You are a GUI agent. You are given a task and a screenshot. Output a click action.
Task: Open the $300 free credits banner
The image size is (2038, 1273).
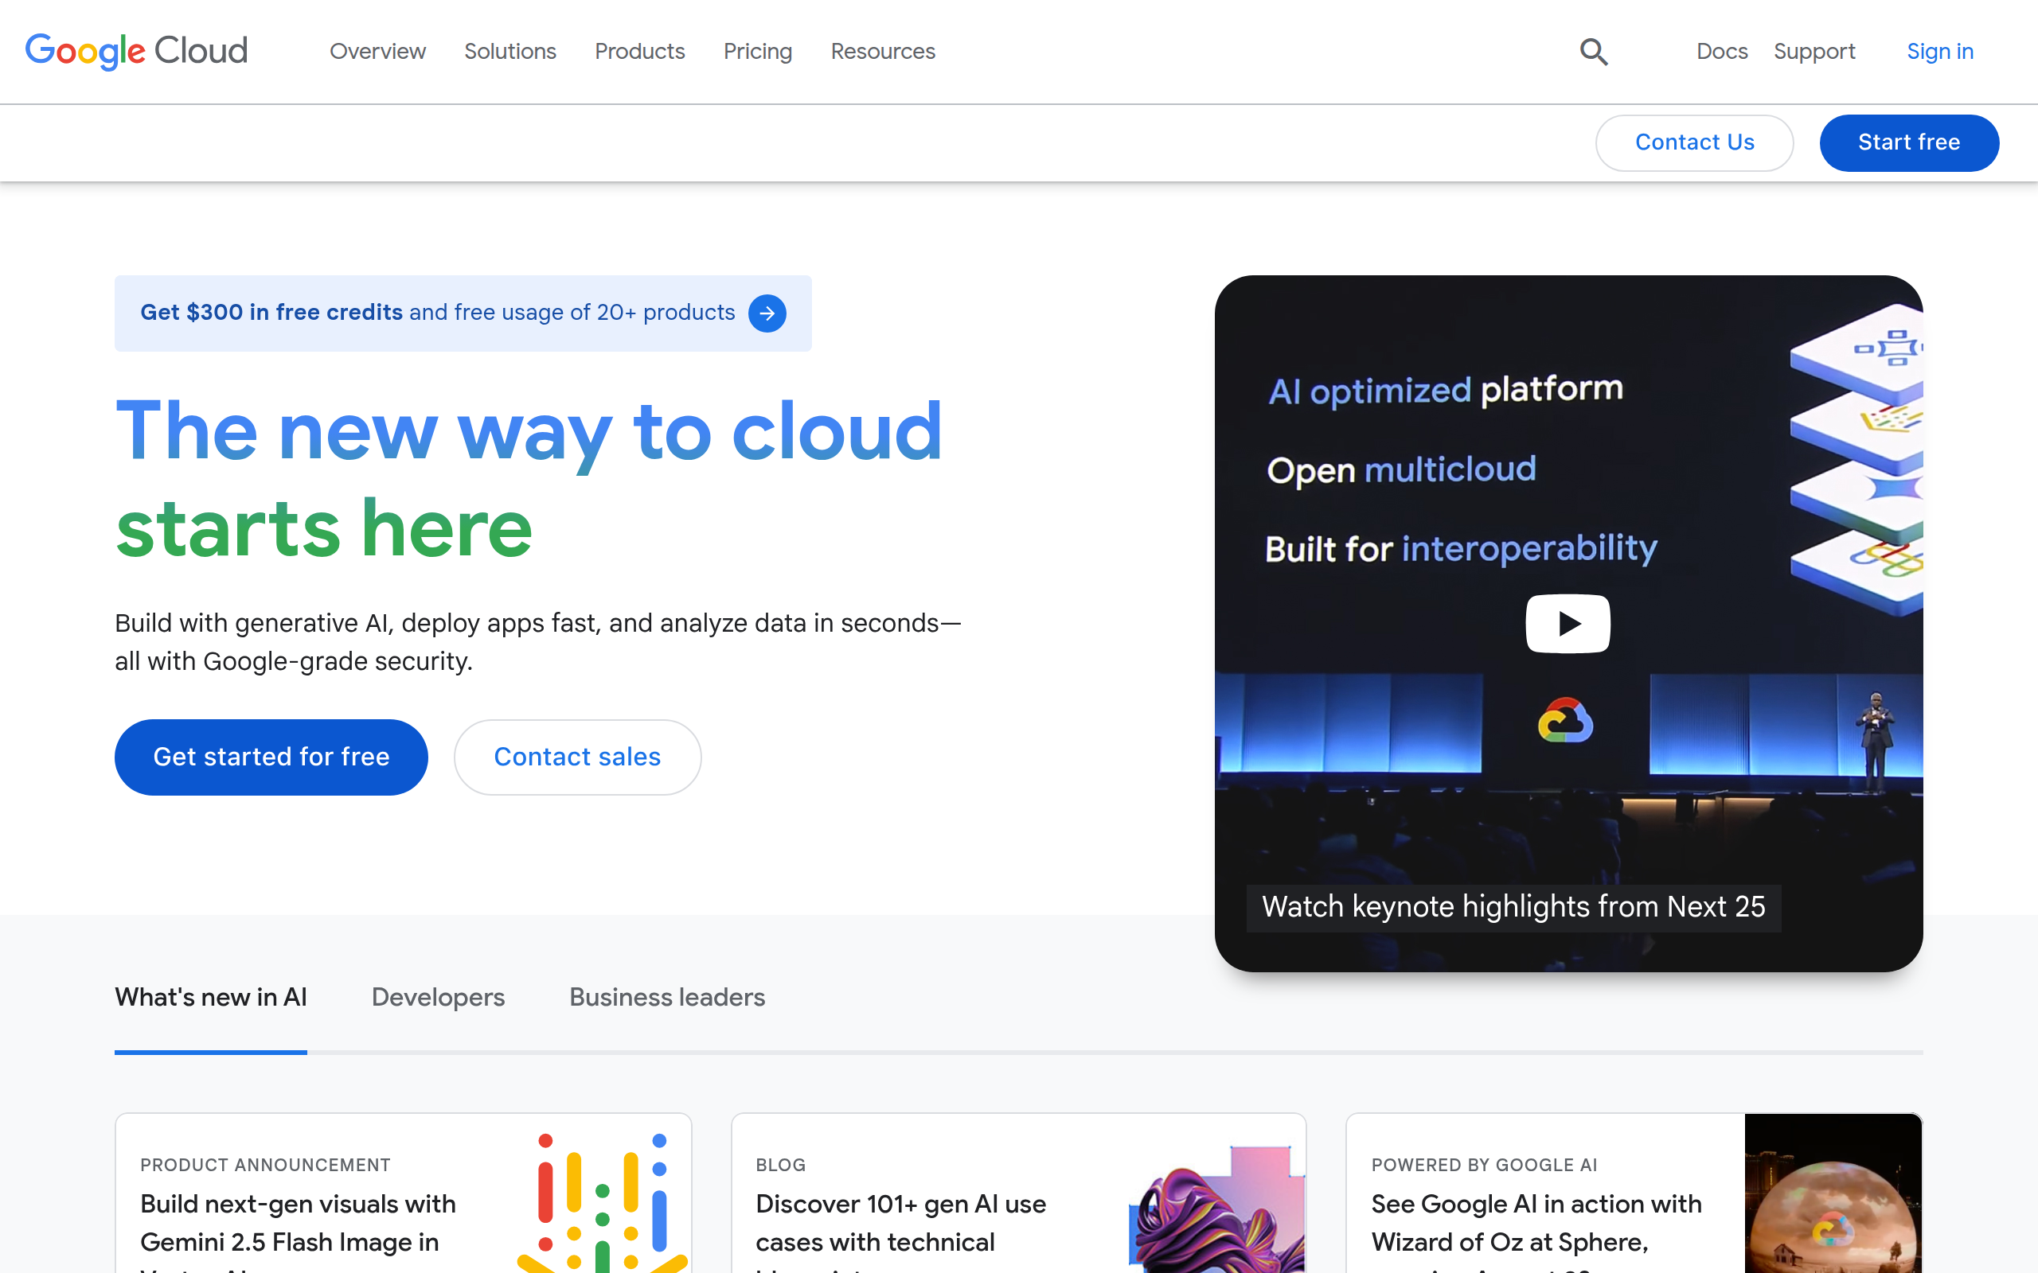click(463, 313)
